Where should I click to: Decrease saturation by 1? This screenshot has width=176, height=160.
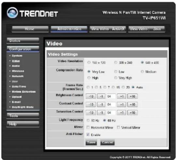tap(101, 113)
